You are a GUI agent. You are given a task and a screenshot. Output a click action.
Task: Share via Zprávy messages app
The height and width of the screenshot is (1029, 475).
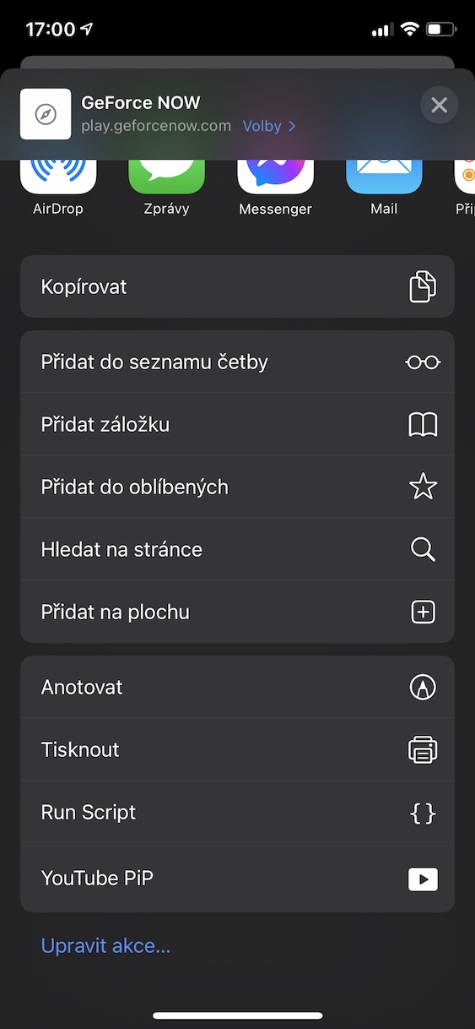coord(167,177)
